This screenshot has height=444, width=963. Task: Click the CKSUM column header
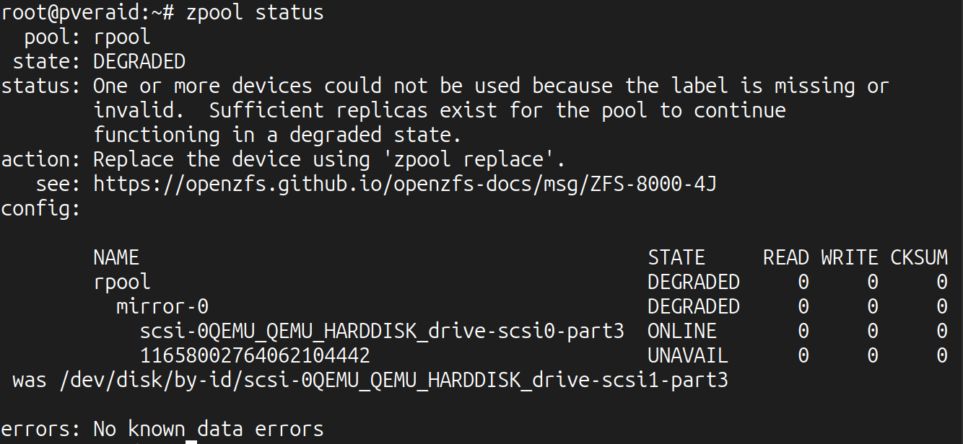pos(918,258)
